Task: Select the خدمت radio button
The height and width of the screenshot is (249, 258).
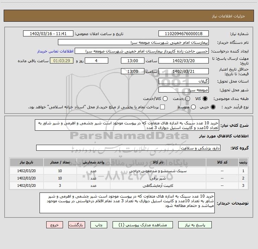Action: (x=188, y=99)
